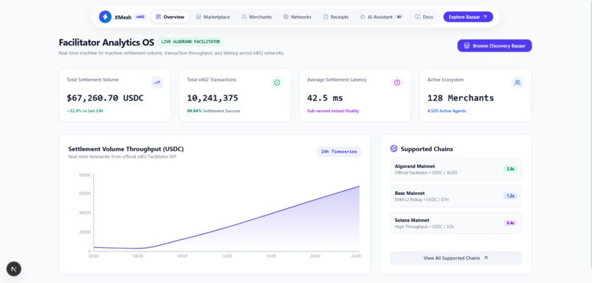The width and height of the screenshot is (592, 283).
Task: Click the arrow icon in View All Supported Chains
Action: pos(485,258)
